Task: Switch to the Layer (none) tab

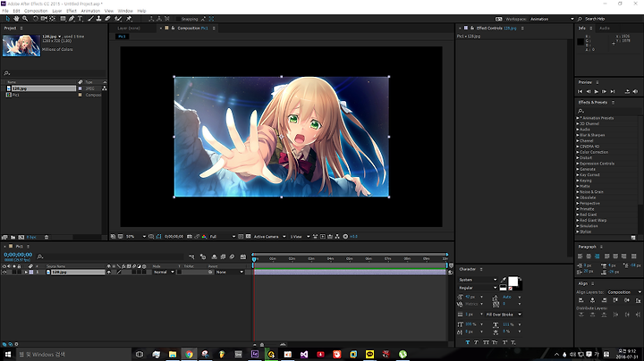Action: (129, 29)
